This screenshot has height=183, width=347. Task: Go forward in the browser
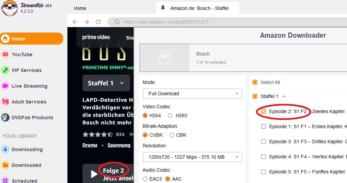coord(87,22)
